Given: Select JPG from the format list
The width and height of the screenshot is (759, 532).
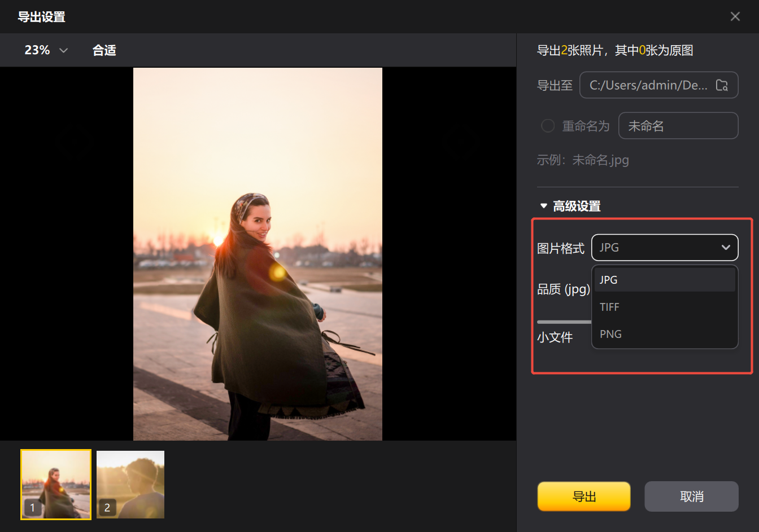Looking at the screenshot, I should coord(664,280).
